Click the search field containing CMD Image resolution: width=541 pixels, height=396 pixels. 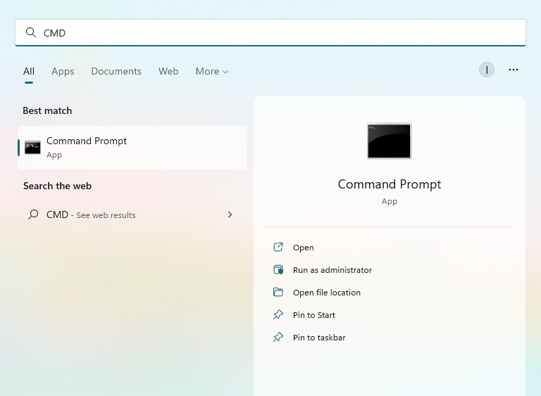click(270, 32)
